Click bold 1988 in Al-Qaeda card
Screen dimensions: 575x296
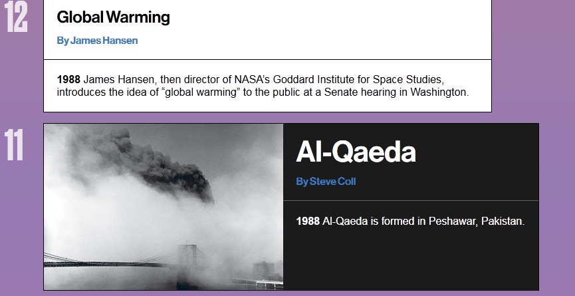tap(308, 221)
